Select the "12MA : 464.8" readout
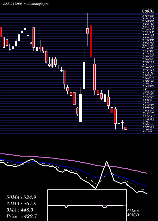The width and height of the screenshot is (158, 221). tap(21, 204)
